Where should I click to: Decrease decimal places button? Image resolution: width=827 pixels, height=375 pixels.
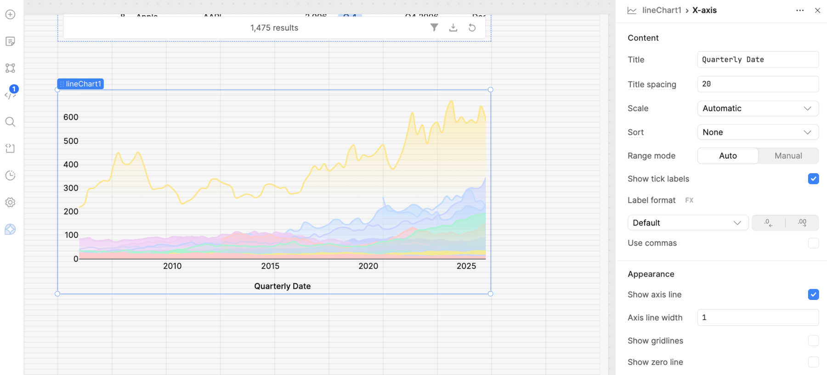(769, 223)
